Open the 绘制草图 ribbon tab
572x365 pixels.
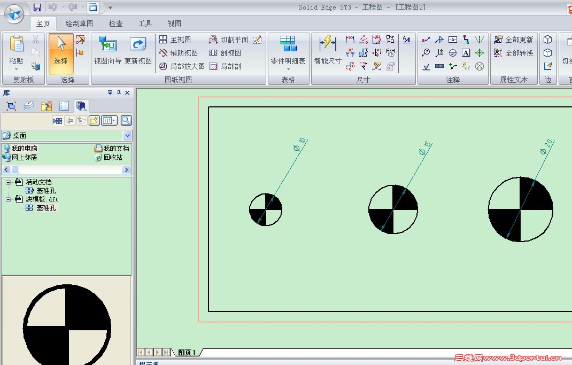79,24
